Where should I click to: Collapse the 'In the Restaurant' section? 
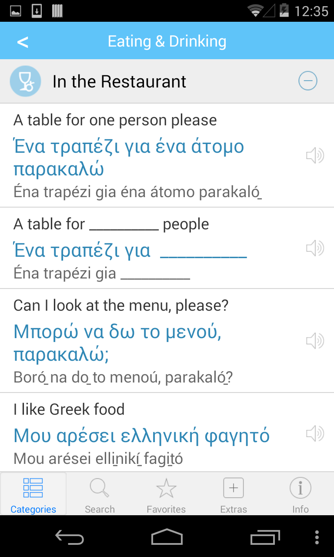(x=307, y=81)
